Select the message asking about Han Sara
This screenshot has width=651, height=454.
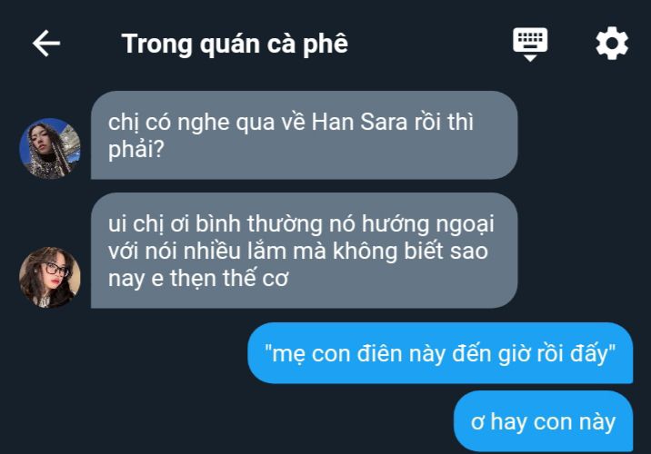[304, 135]
